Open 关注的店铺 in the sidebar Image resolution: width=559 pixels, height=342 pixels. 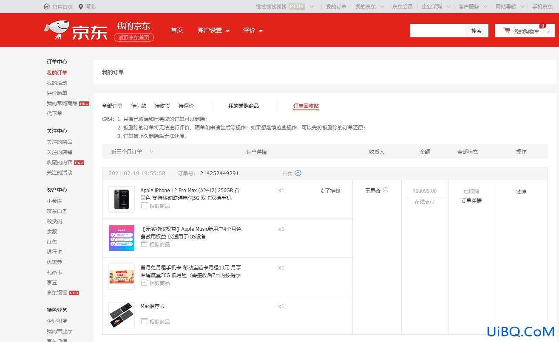[x=60, y=152]
